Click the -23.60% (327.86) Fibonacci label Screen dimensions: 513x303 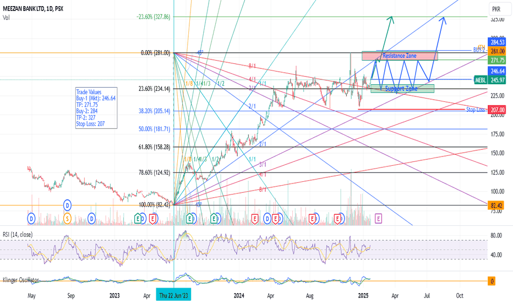(x=154, y=17)
